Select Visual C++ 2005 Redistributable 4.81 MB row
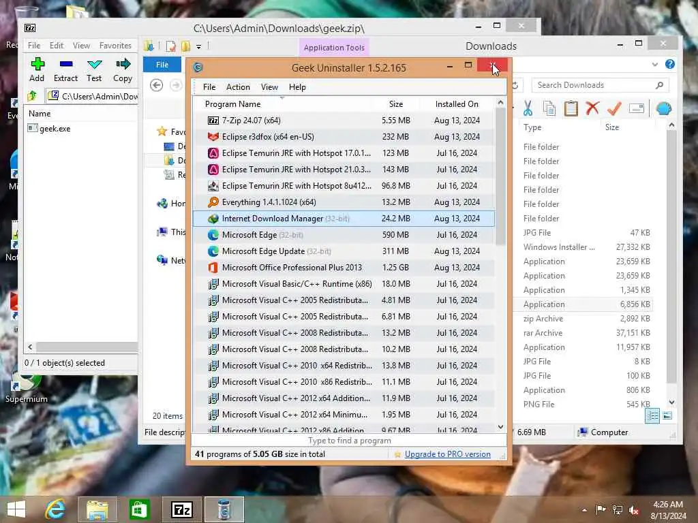The height and width of the screenshot is (523, 698). coord(344,300)
